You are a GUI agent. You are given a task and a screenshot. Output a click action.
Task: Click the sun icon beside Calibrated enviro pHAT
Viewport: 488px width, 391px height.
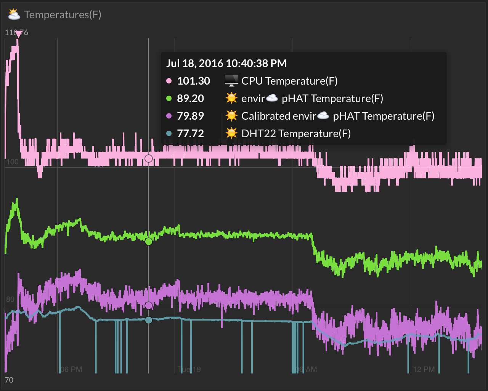[x=231, y=116]
